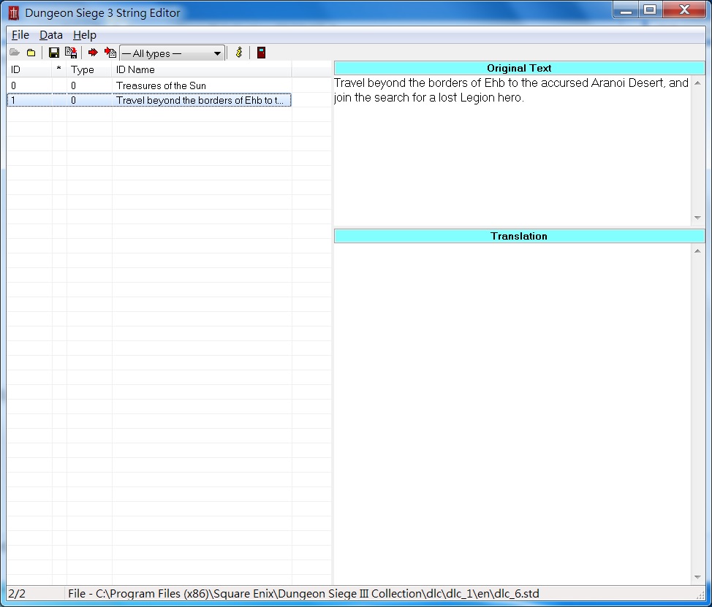Sort by the ID column header
Image resolution: width=712 pixels, height=607 pixels.
point(29,70)
